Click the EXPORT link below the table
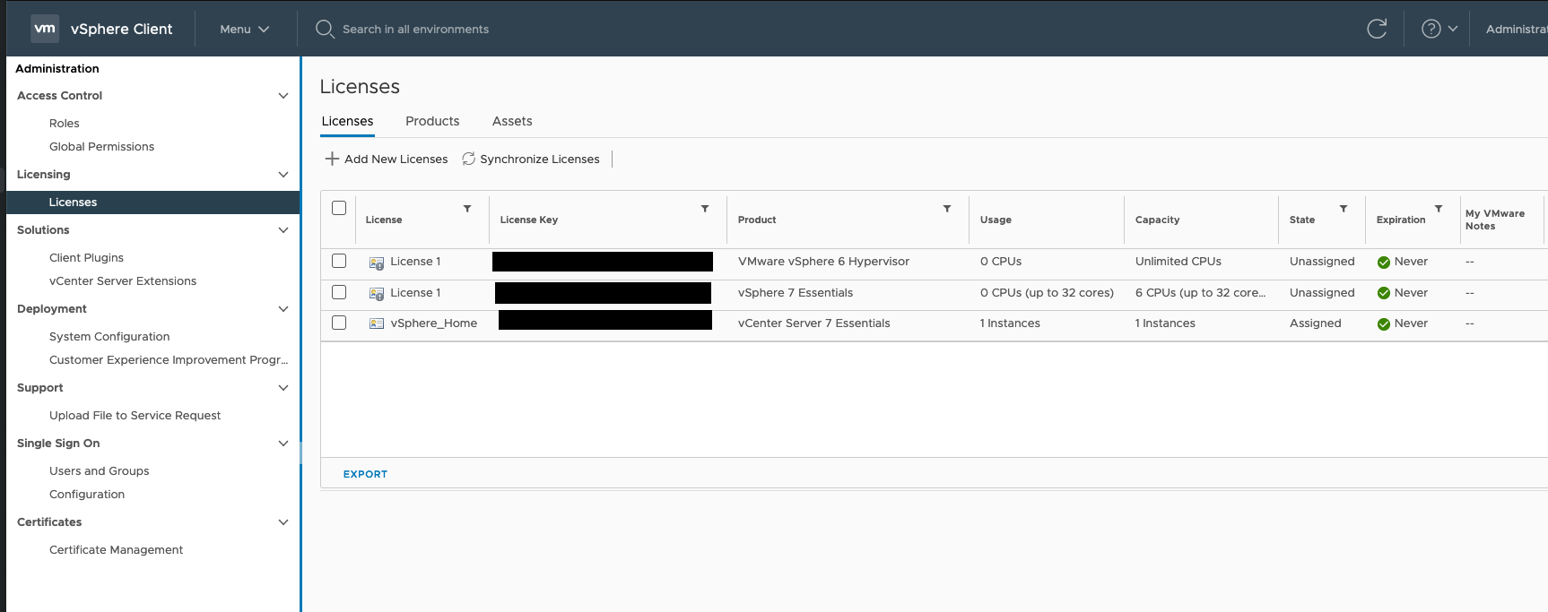Viewport: 1548px width, 612px height. [365, 474]
